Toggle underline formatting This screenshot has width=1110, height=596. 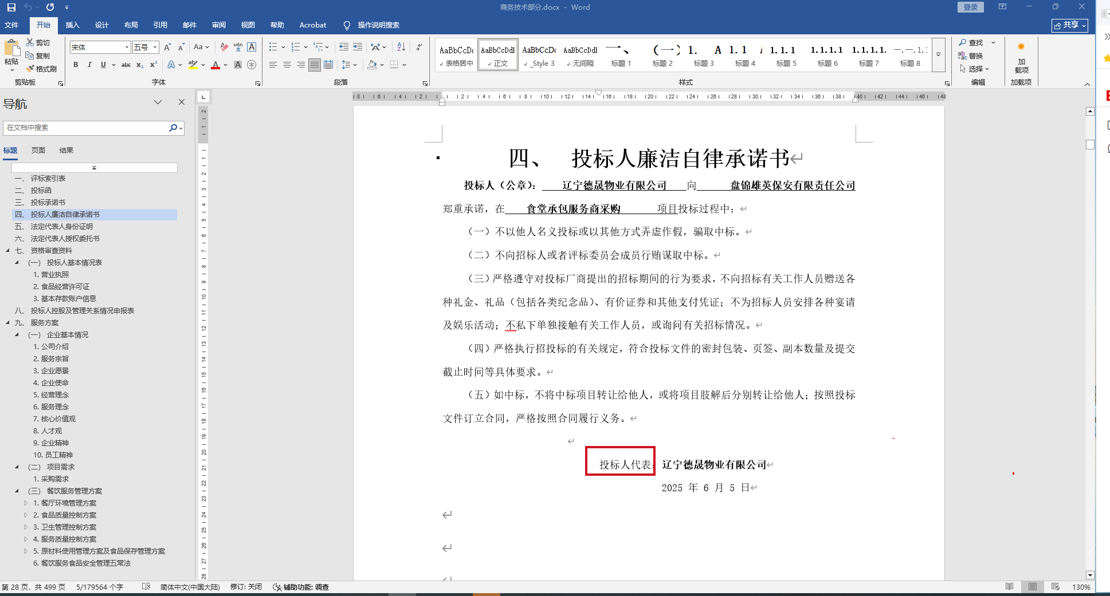click(x=103, y=65)
